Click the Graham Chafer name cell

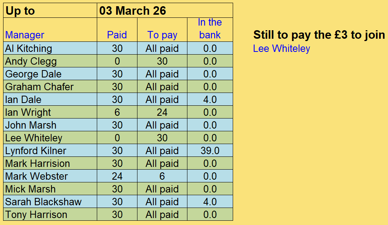click(39, 87)
